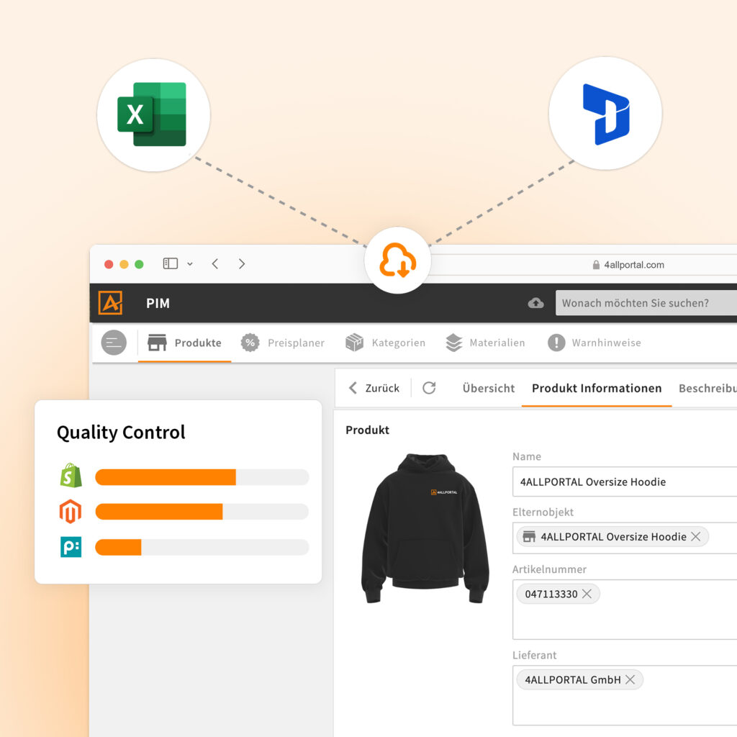Click the 4ALLPORTAL logo in header
737x737 pixels.
coord(111,303)
